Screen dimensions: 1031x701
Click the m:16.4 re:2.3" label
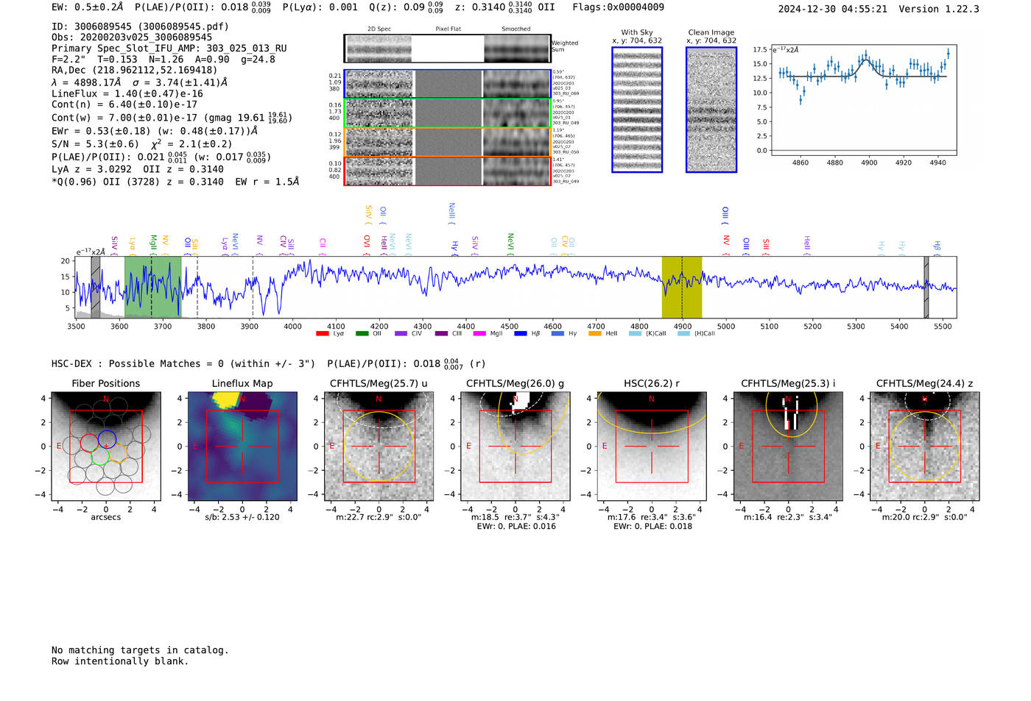tap(788, 518)
